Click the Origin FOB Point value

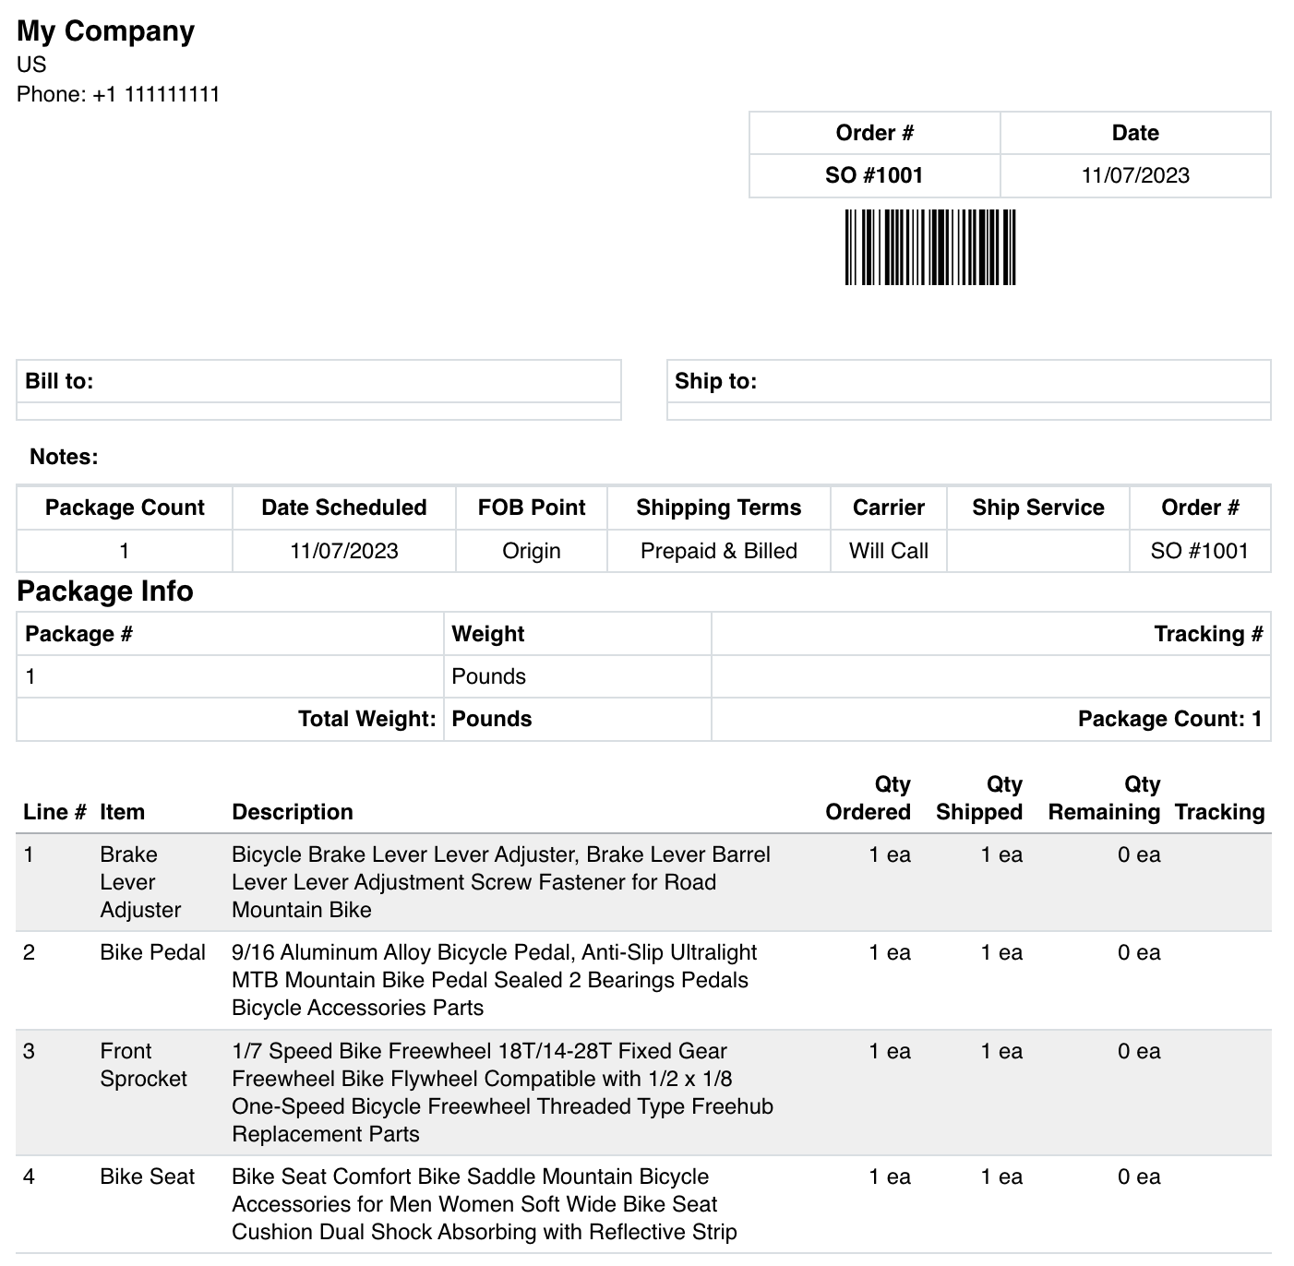pyautogui.click(x=532, y=551)
